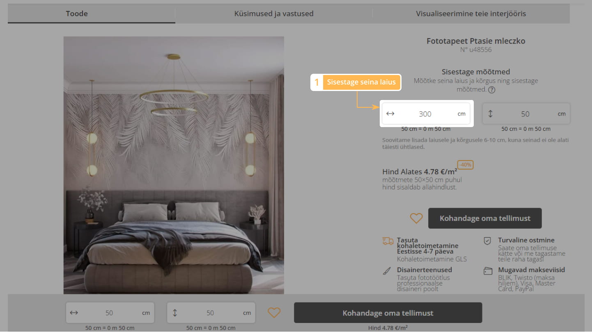592x332 pixels.
Task: Click the delivery truck icon
Action: (x=388, y=241)
